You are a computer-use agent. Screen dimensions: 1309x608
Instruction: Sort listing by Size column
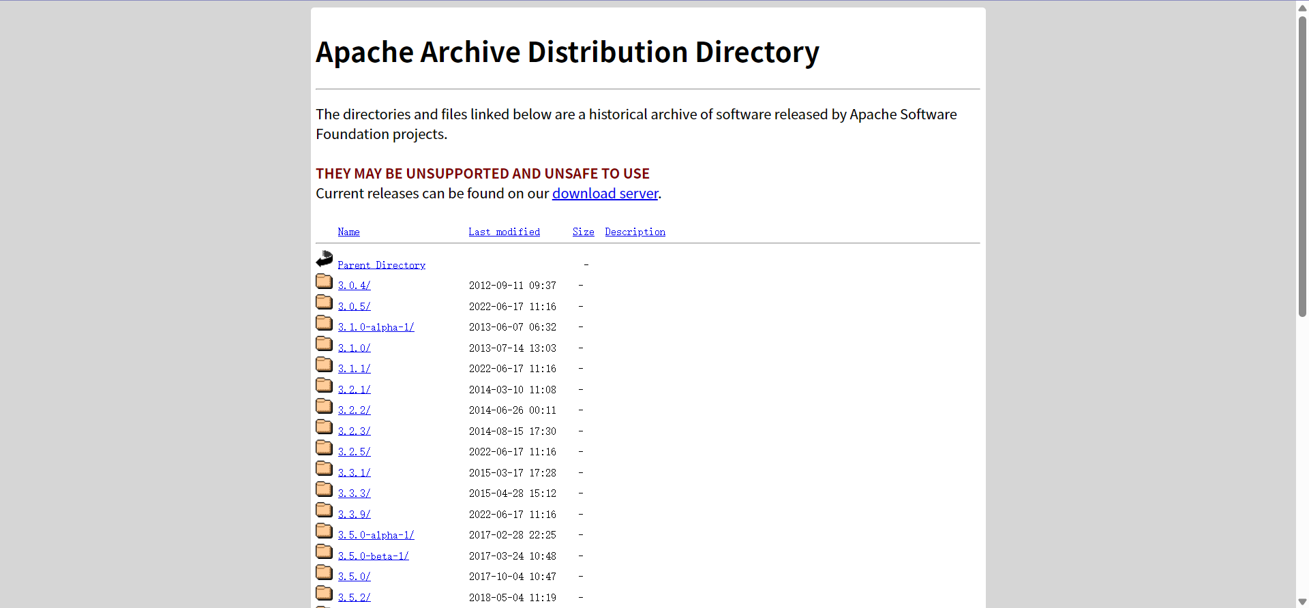tap(583, 232)
